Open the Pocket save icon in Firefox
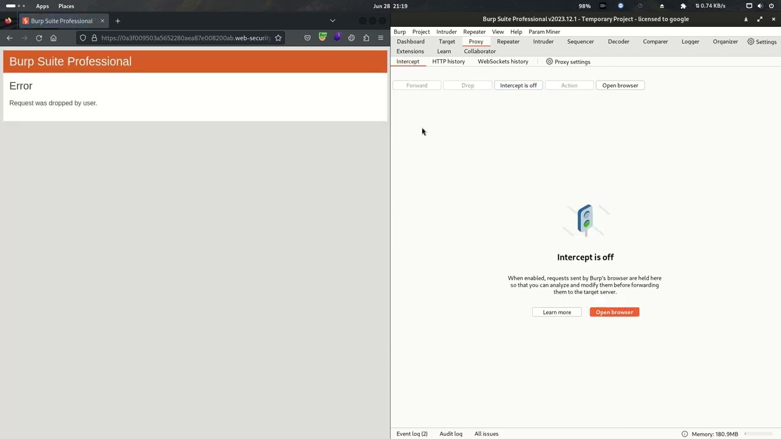Image resolution: width=781 pixels, height=439 pixels. (308, 38)
